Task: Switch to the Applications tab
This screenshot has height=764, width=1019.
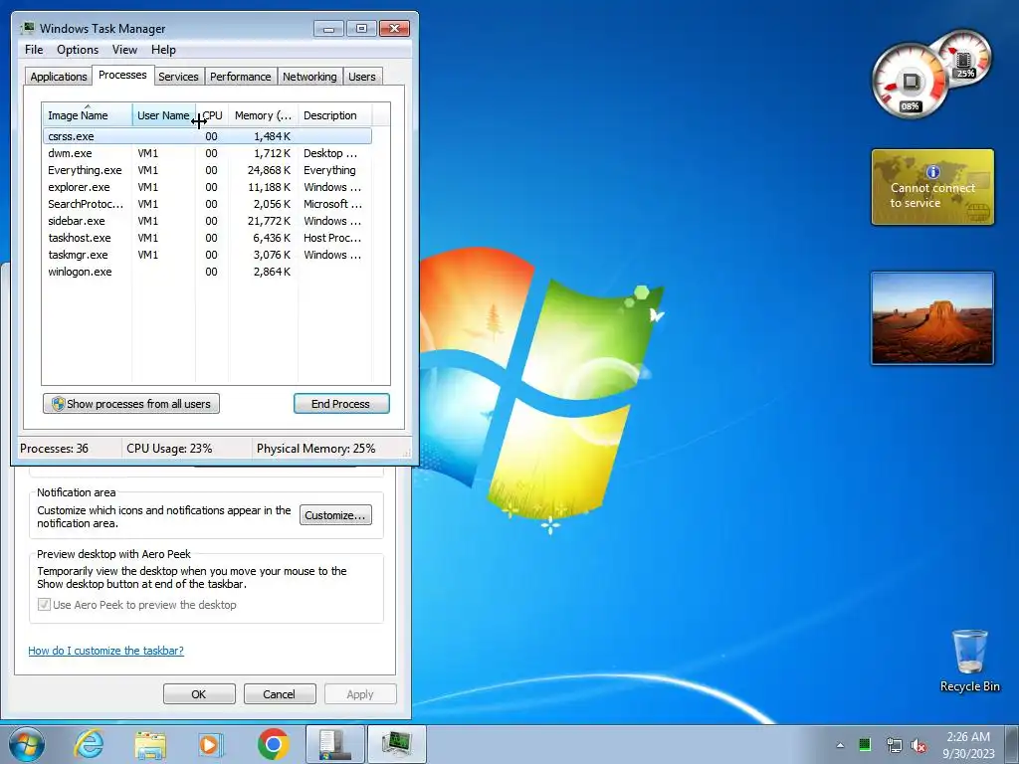Action: click(x=59, y=76)
